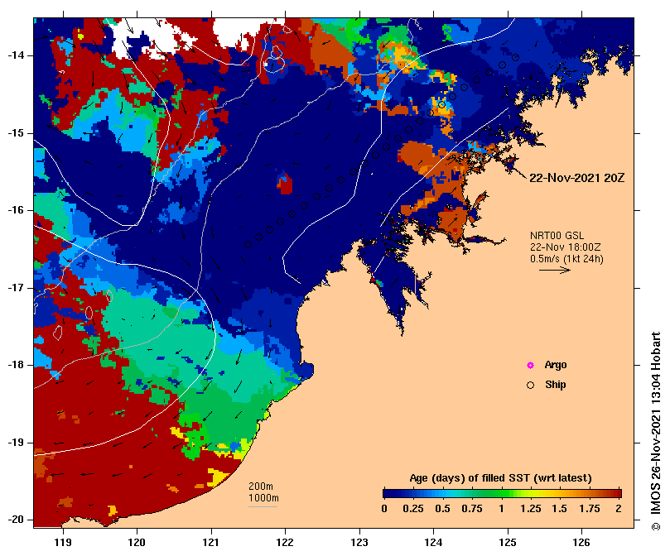This screenshot has height=556, width=670.
Task: Click the 'NRT00 GSL' text
Action: coord(557,236)
